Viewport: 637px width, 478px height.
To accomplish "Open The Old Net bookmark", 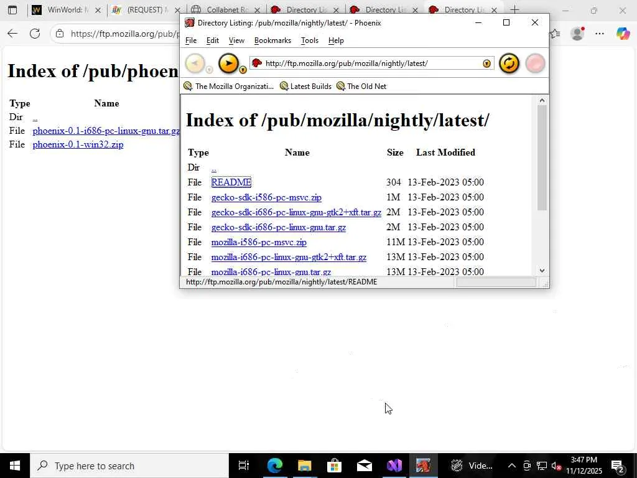I will click(x=361, y=86).
